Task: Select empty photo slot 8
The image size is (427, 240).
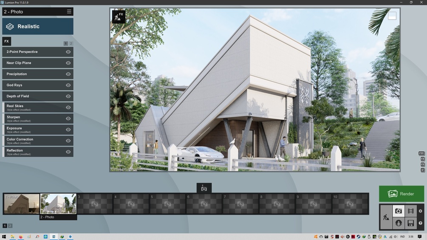Action: pyautogui.click(x=277, y=204)
